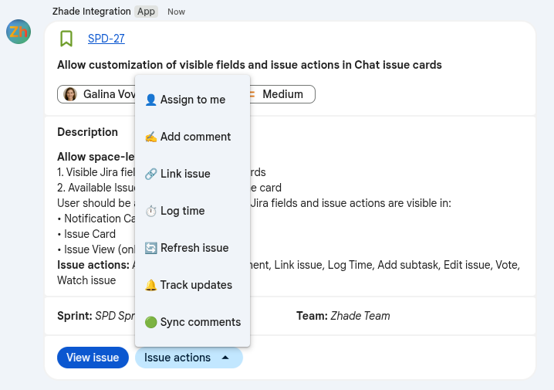This screenshot has height=390, width=554.
Task: Click the Add comment writing hand icon
Action: tap(151, 137)
